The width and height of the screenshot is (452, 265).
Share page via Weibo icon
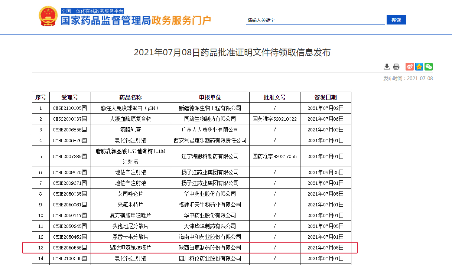409,67
